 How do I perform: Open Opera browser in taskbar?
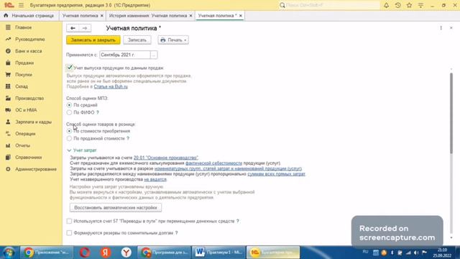[x=85, y=253]
